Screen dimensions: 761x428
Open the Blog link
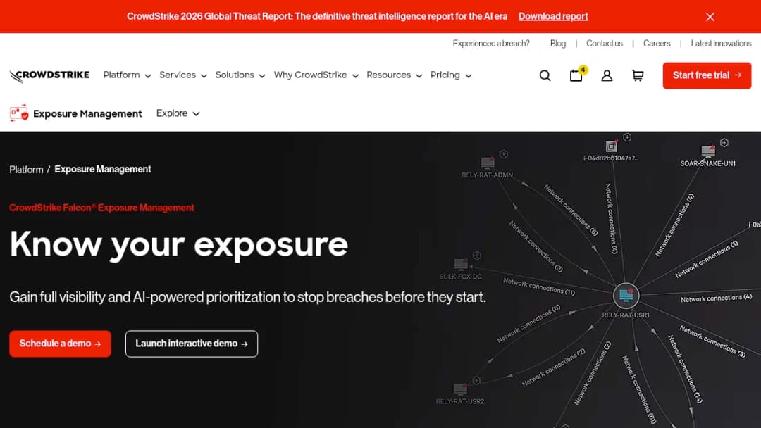[x=557, y=44]
